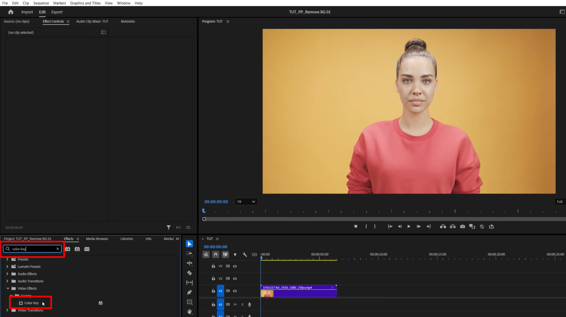566x317 pixels.
Task: Collapse the Video Effects folder
Action: (x=7, y=288)
